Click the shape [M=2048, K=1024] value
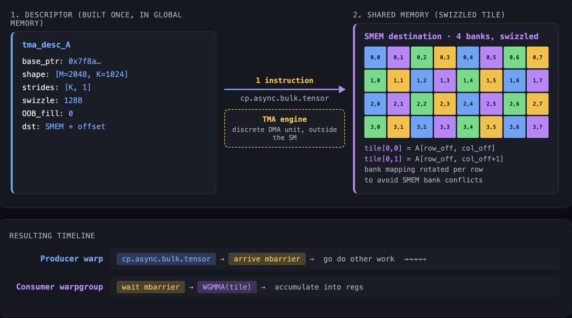 click(x=92, y=74)
